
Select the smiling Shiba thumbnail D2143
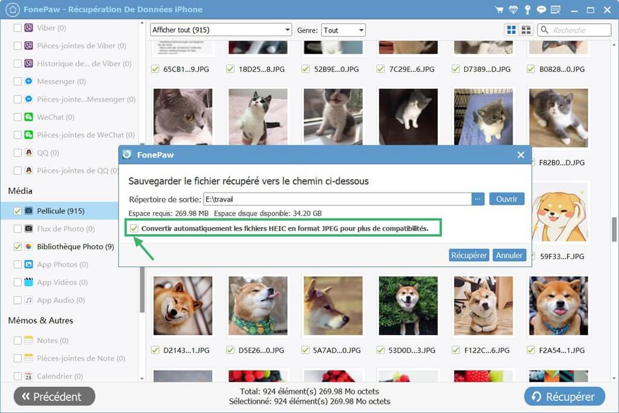click(183, 306)
